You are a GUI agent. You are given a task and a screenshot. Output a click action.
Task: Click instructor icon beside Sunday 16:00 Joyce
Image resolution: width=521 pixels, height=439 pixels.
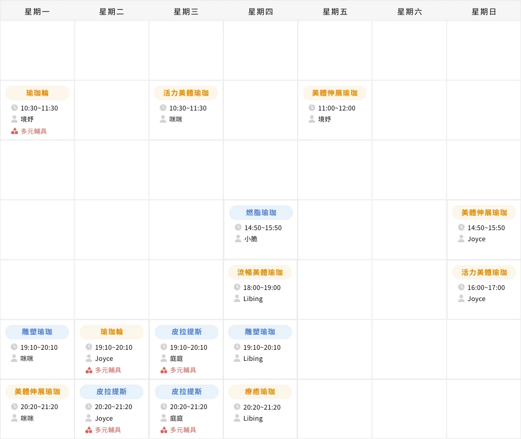462,298
